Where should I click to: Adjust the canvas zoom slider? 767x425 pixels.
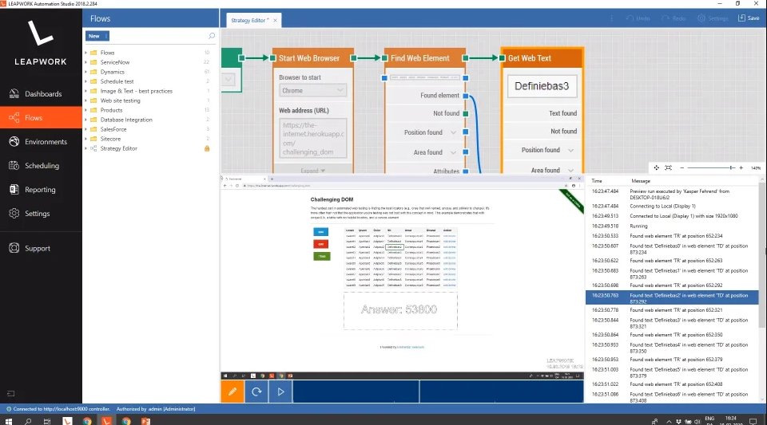pyautogui.click(x=731, y=168)
